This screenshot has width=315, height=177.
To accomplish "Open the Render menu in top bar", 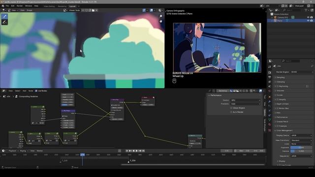I will click(20, 6).
